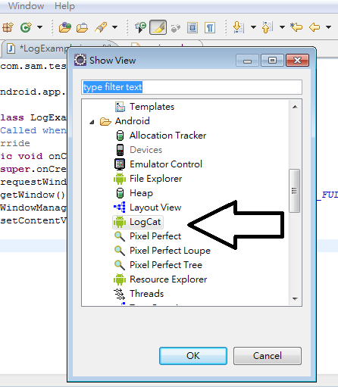Click the Open Type toolbar icon
This screenshot has height=387, width=338.
click(65, 27)
